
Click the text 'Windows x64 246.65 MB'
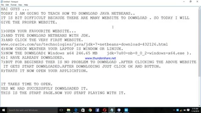(73, 53)
